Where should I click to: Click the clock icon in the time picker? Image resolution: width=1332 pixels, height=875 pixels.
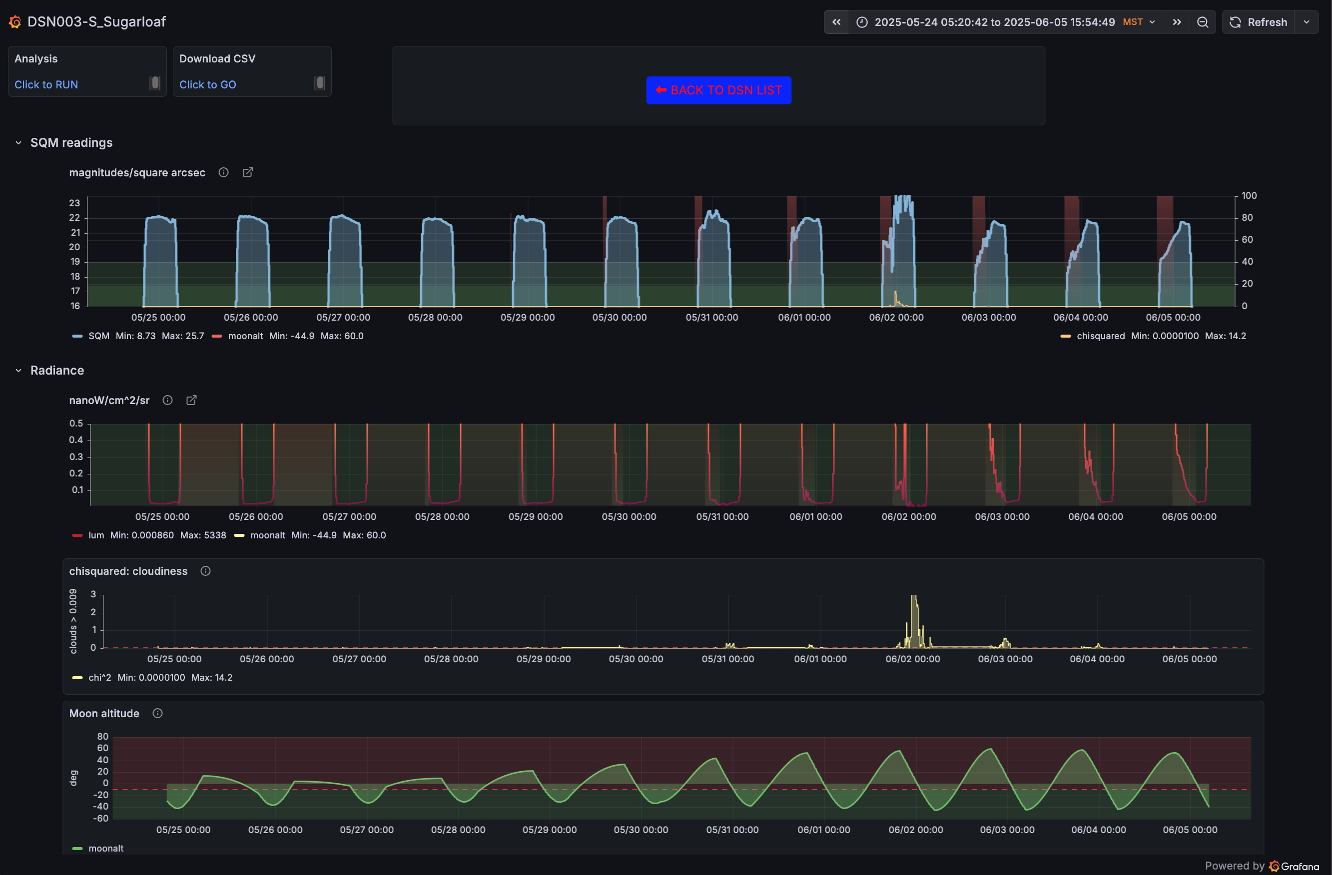[x=862, y=22]
